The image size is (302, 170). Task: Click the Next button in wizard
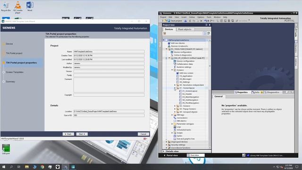82,134
